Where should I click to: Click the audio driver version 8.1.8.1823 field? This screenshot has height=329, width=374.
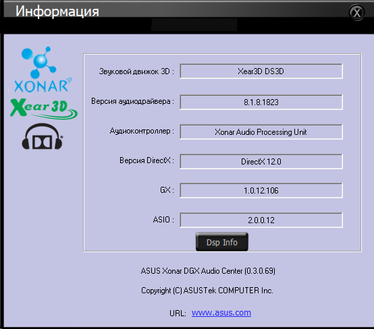pos(261,102)
